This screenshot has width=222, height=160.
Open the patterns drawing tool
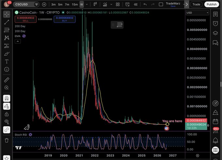tap(7, 38)
